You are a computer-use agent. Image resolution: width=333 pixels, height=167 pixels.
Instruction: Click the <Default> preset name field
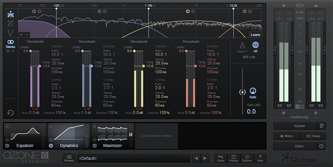point(134,158)
